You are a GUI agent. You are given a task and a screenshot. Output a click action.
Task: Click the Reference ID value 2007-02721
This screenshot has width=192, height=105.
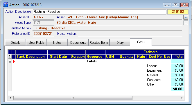tap(43, 34)
